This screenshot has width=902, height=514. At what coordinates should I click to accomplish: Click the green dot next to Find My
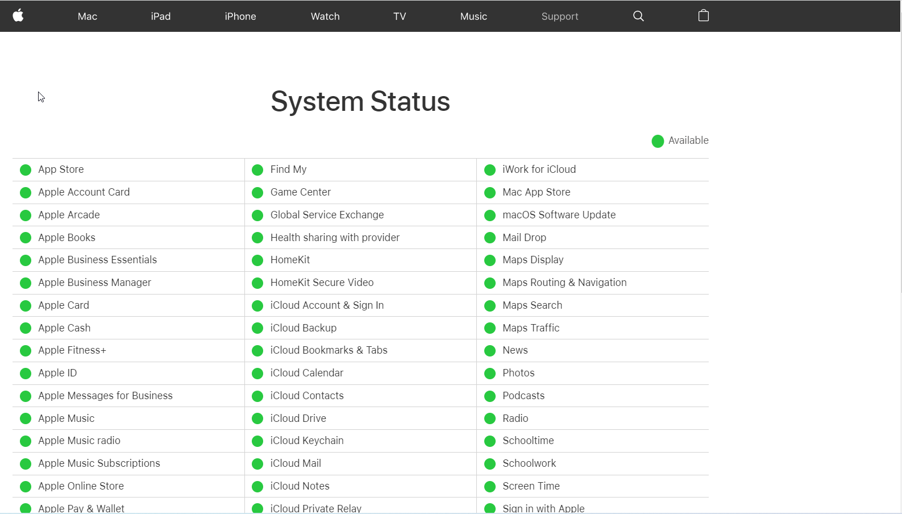point(257,170)
